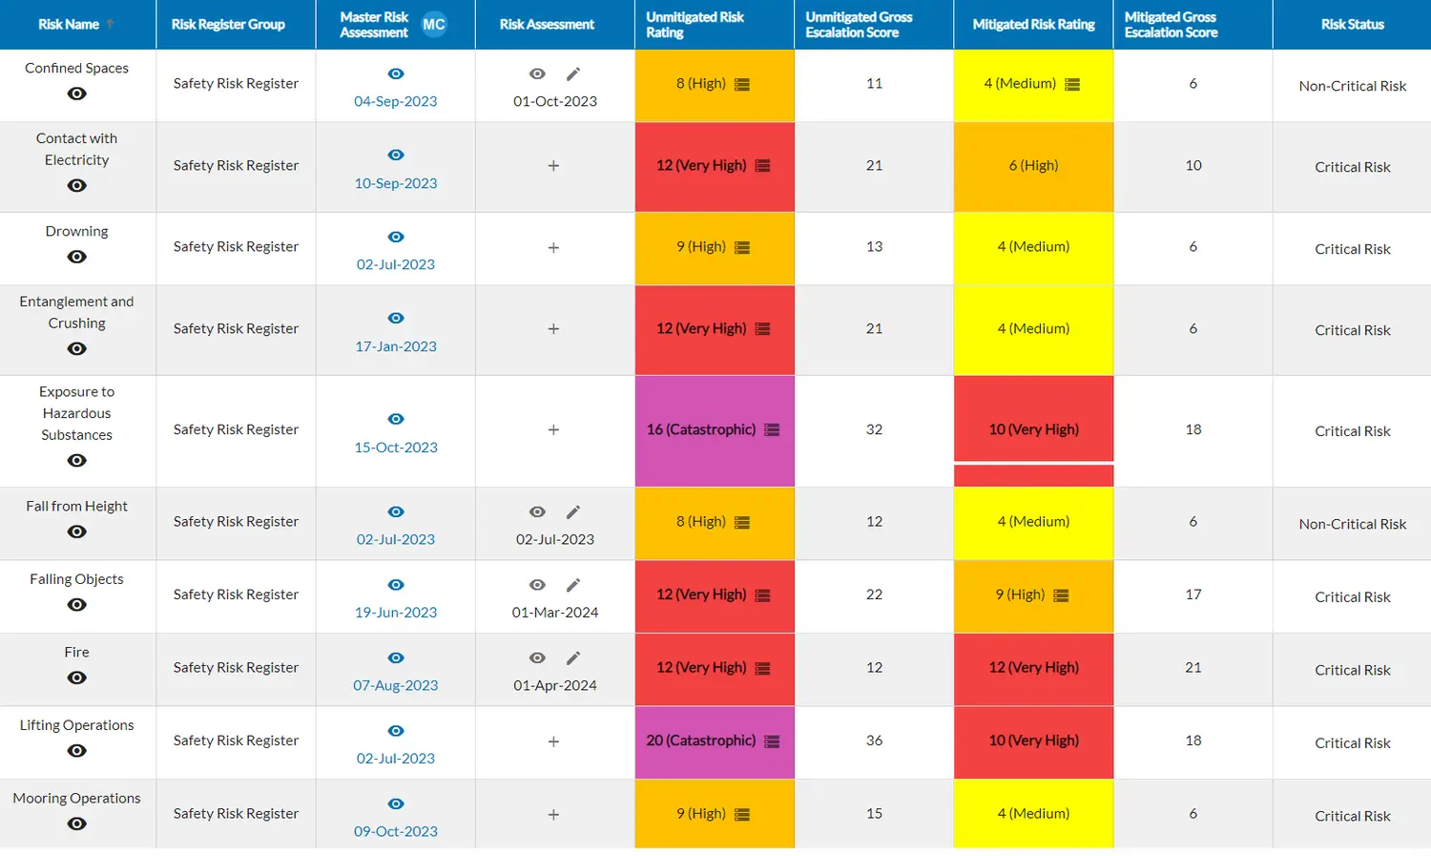Viewport: 1431px width, 856px height.
Task: Sort by Risk Name column header
Action: (x=69, y=25)
